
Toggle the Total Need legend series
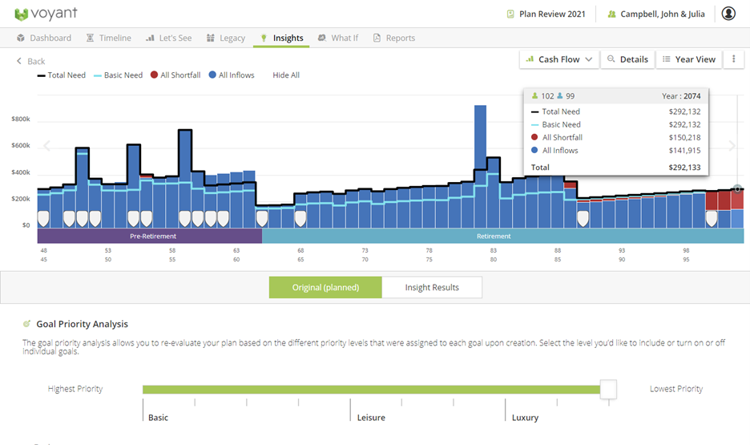tap(62, 75)
